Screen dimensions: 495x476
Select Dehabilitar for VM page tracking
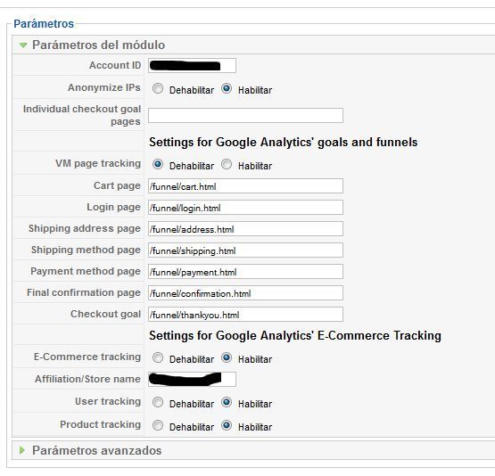pyautogui.click(x=158, y=164)
